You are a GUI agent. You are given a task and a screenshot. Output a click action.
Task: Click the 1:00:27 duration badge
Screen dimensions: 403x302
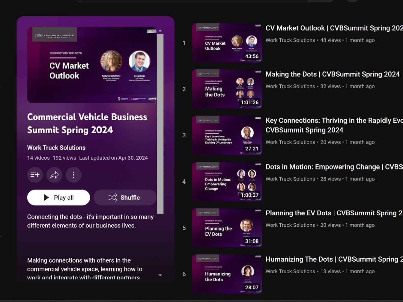(x=249, y=195)
